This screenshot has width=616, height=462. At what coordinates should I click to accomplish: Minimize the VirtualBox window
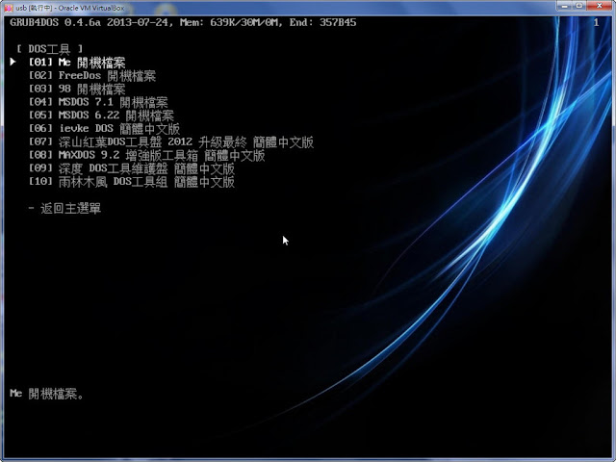coord(564,6)
